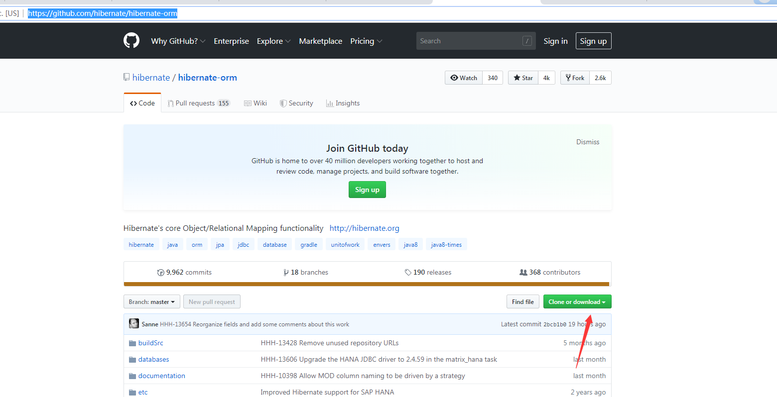Select the orm topic tag
Viewport: 777px width, 397px height.
(197, 245)
